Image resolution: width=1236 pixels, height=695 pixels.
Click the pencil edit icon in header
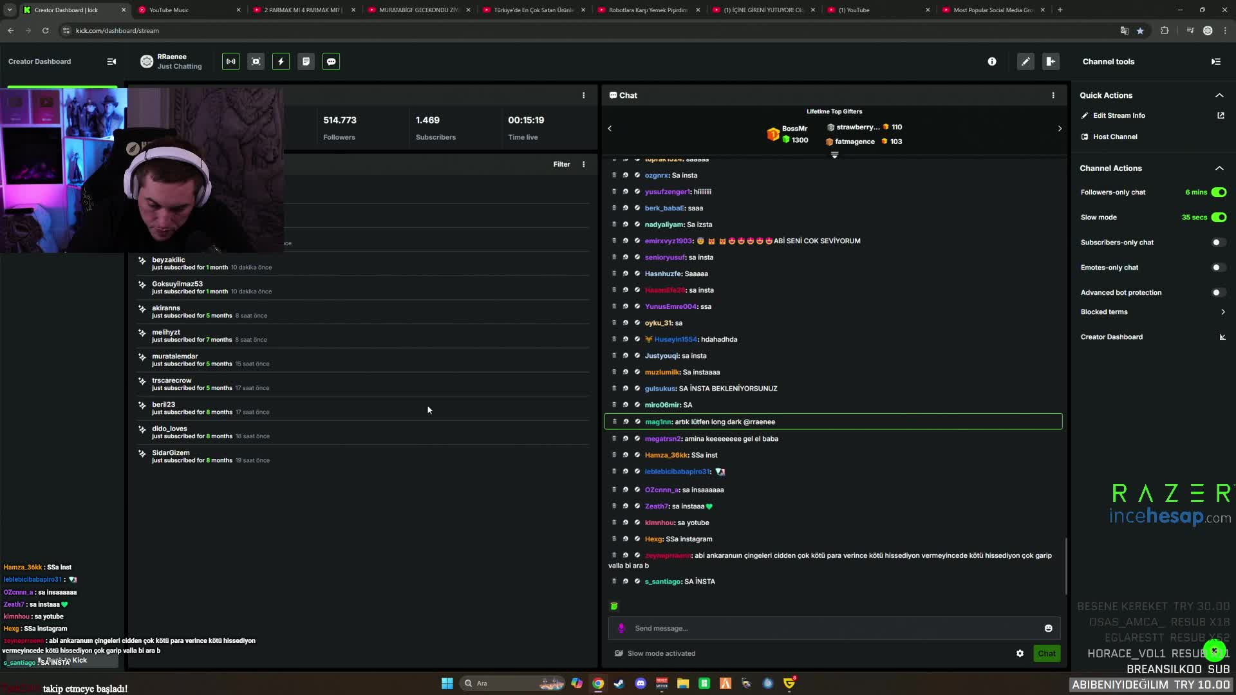point(1025,62)
